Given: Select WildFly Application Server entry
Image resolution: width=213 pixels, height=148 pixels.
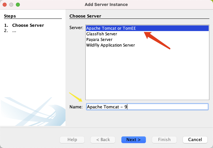Looking at the screenshot, I should pyautogui.click(x=110, y=45).
